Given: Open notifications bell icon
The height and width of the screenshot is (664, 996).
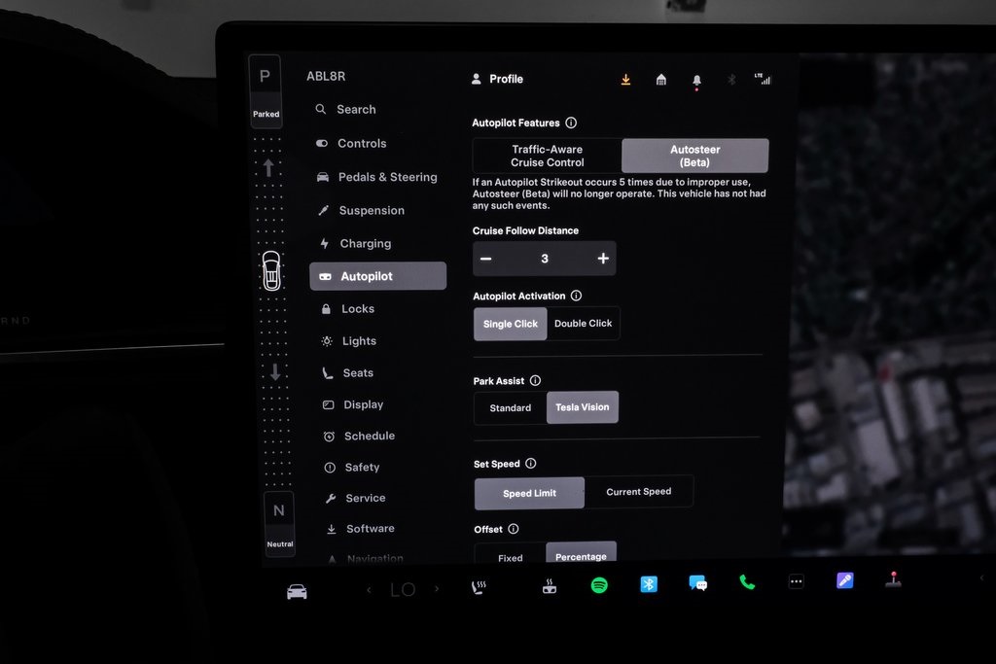Looking at the screenshot, I should 696,81.
